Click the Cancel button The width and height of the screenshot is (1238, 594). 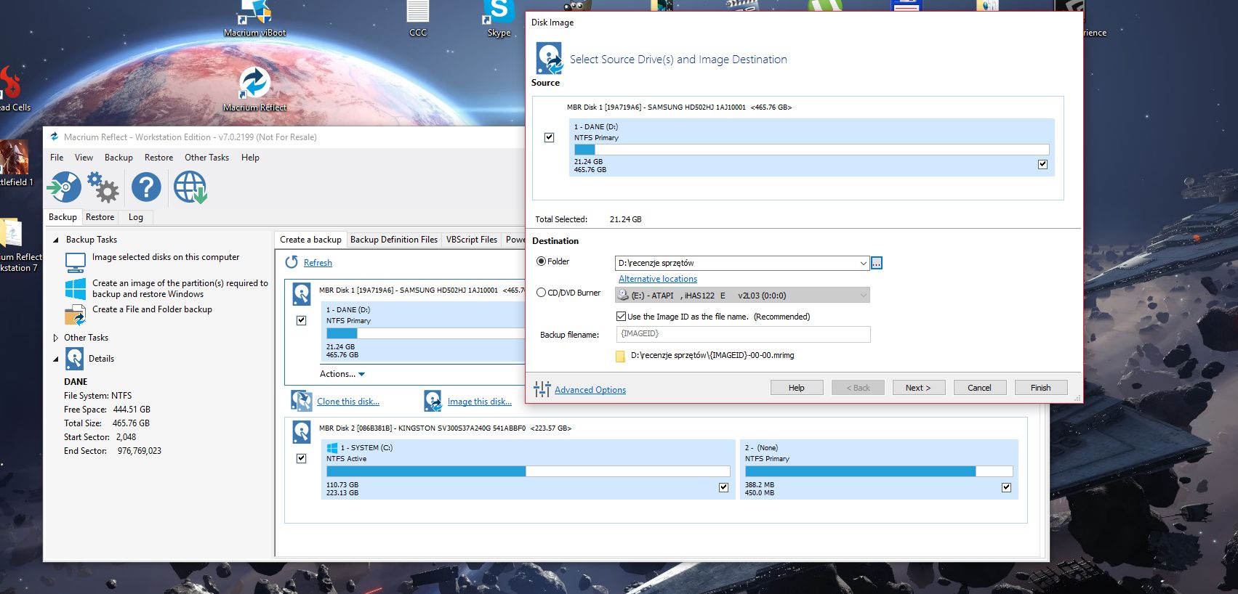(979, 388)
